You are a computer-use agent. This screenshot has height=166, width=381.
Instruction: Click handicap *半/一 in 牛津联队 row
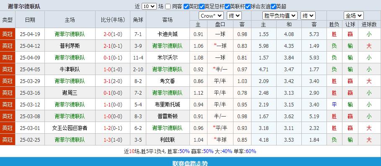pos(220,69)
